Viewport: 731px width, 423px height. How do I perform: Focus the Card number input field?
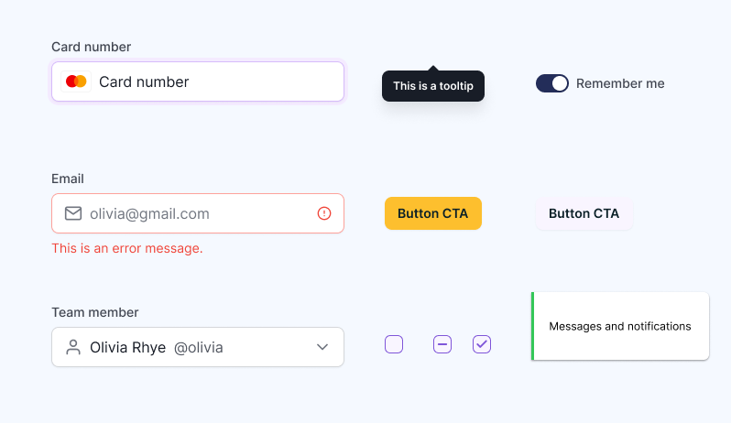(215, 81)
